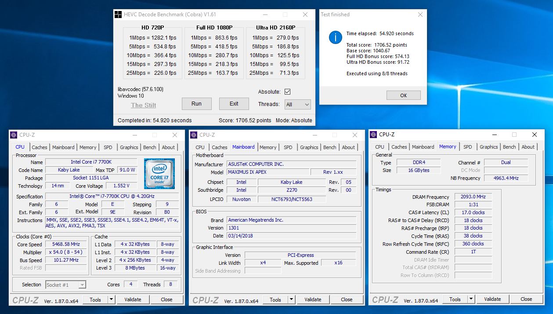Click the NB Frequency value 4963.4 MHz
Image resolution: width=553 pixels, height=314 pixels.
click(506, 178)
